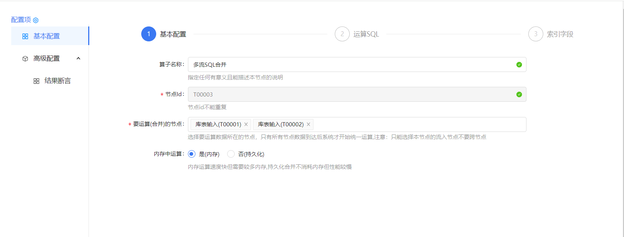Go to step 3 索引字段

pos(535,34)
